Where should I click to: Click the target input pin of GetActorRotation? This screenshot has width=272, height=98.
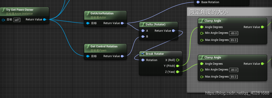coord(88,23)
